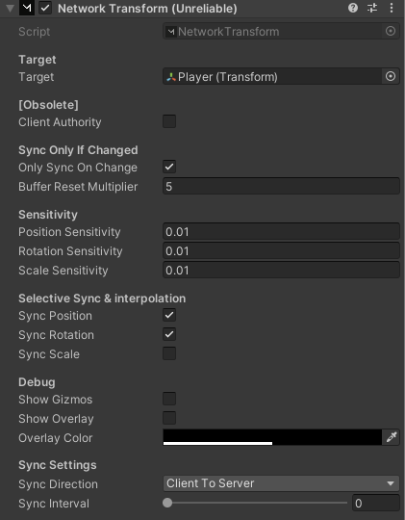This screenshot has height=520, width=405.
Task: Turn on Show Gizmos
Action: pyautogui.click(x=169, y=399)
